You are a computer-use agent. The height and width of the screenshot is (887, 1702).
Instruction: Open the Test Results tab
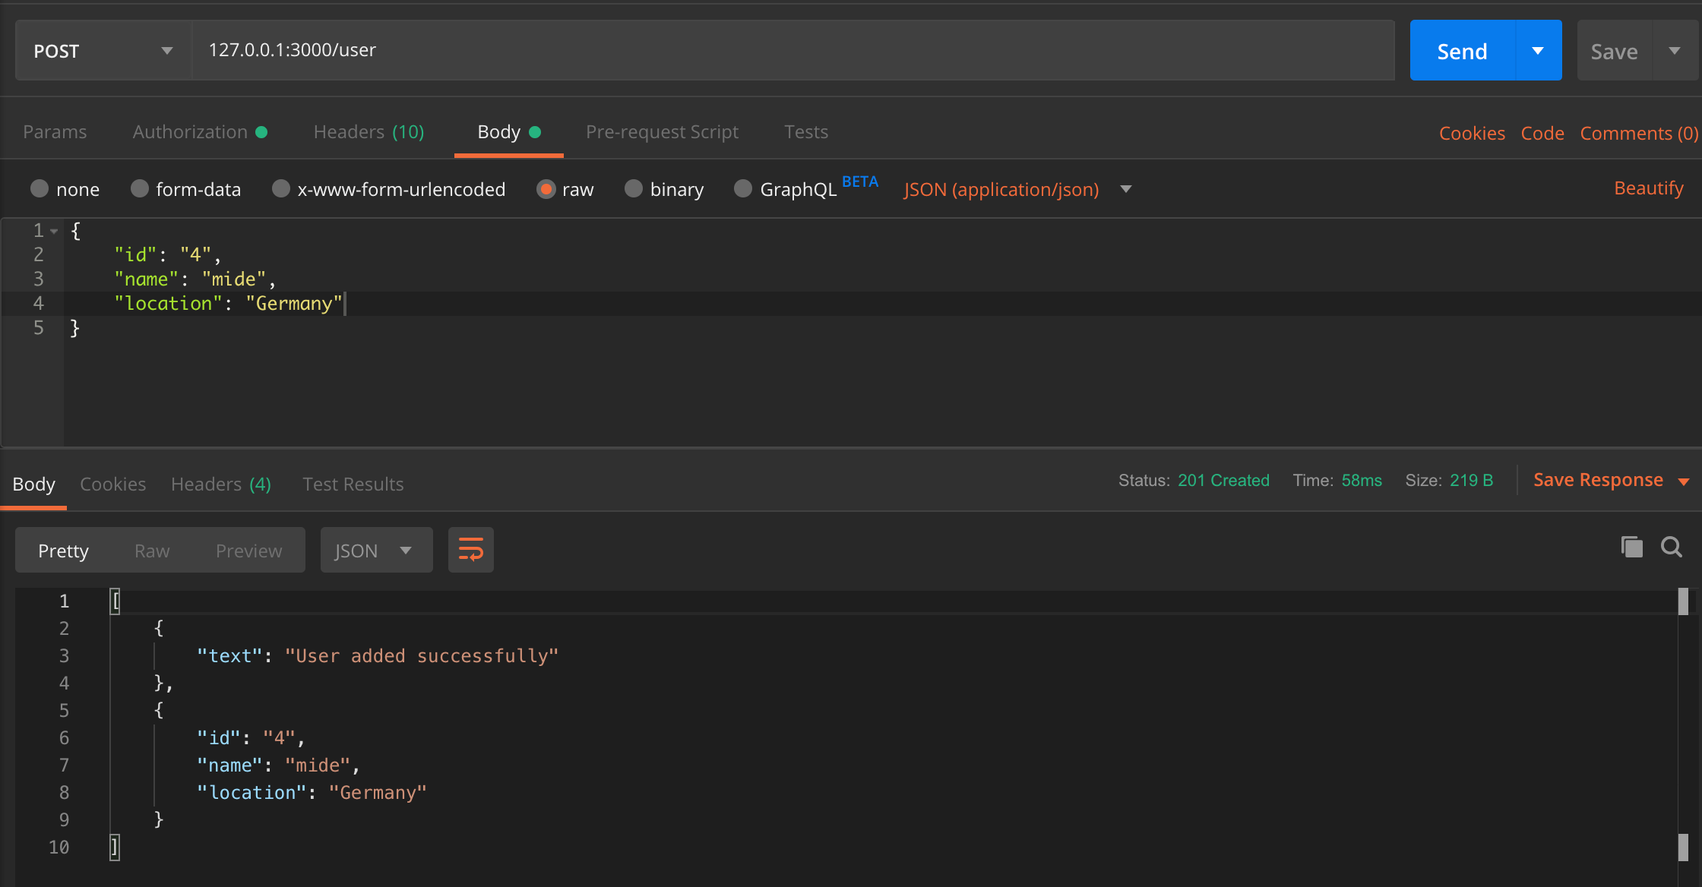[353, 484]
